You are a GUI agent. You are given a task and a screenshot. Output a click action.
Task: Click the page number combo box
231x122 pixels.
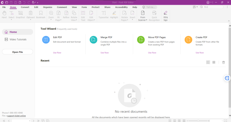click(21, 121)
